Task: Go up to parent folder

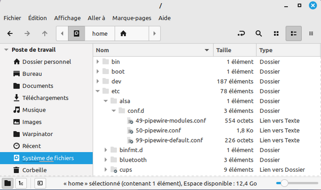Action: click(x=44, y=33)
